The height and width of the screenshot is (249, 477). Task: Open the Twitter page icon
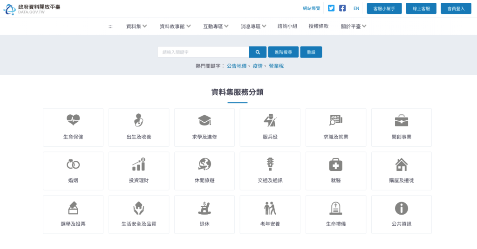click(x=331, y=8)
